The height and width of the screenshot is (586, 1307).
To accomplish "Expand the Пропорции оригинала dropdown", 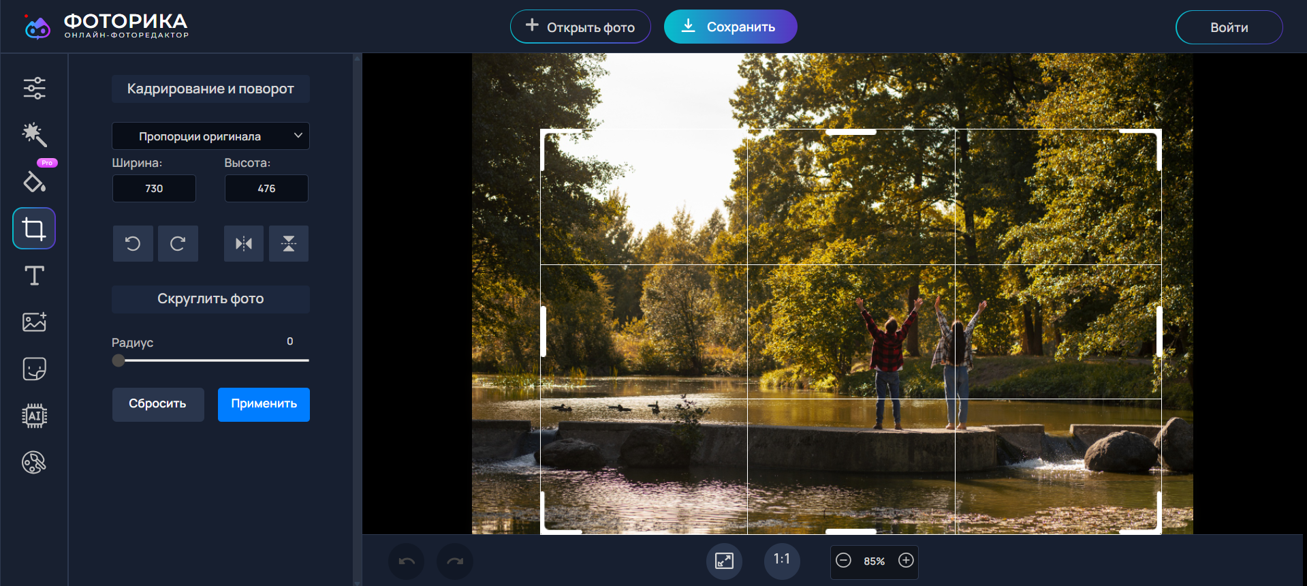I will 210,136.
